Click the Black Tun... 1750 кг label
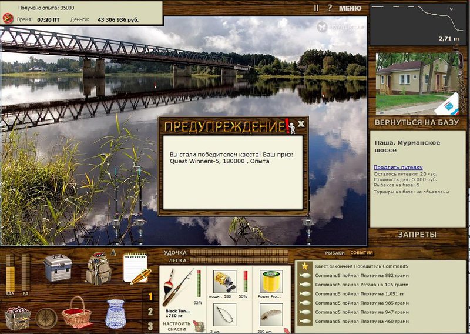The width and height of the screenshot is (470, 334). coord(177,313)
